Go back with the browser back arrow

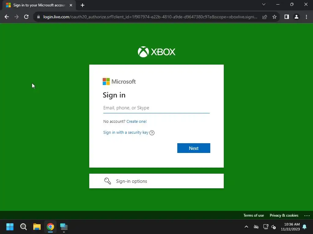pos(7,17)
